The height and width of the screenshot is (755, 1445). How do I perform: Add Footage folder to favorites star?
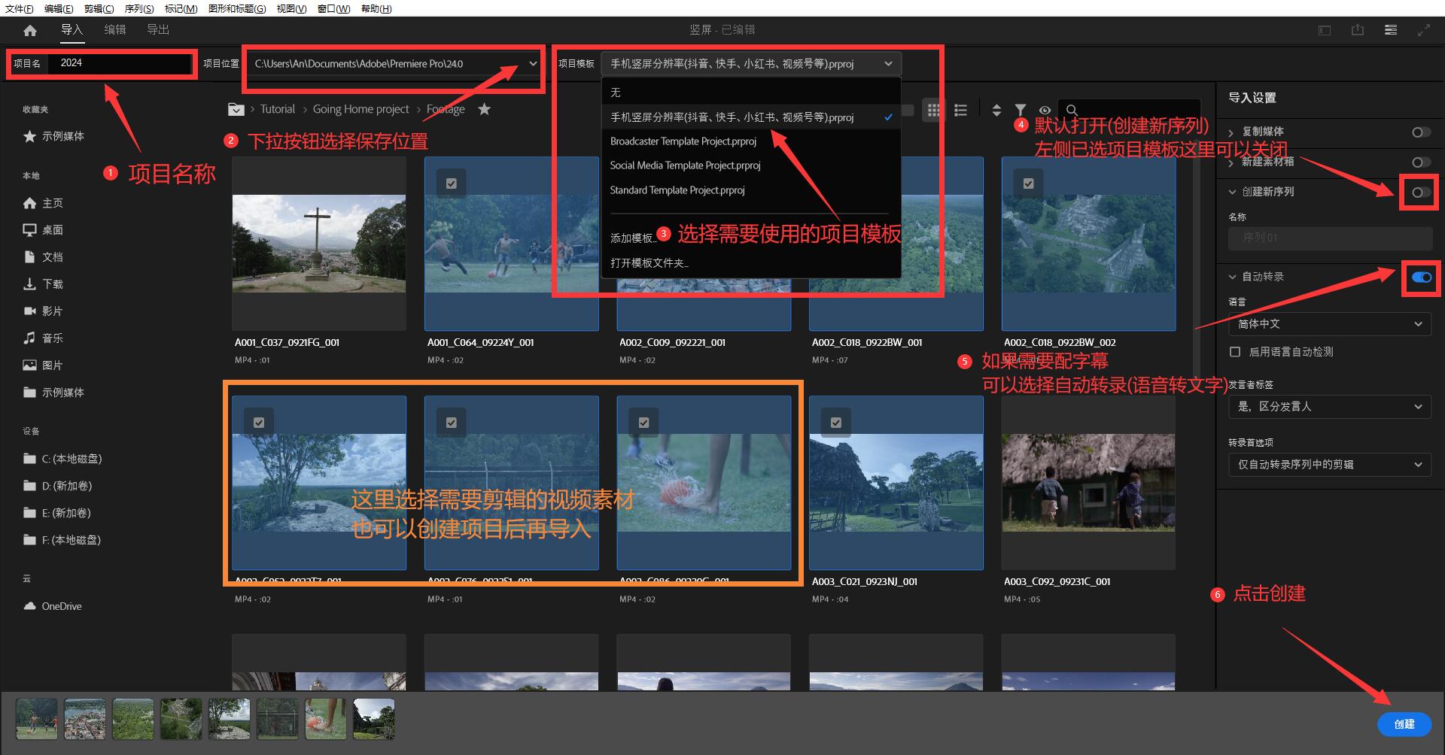point(485,109)
